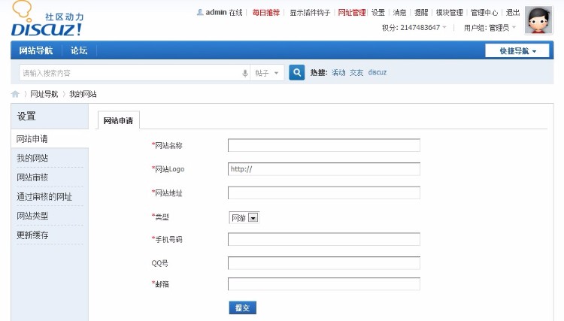Click the user icon beside admin
This screenshot has height=321, width=564.
click(200, 12)
